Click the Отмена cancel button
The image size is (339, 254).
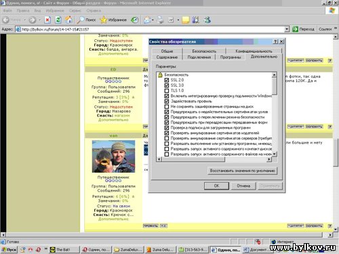tap(243, 186)
